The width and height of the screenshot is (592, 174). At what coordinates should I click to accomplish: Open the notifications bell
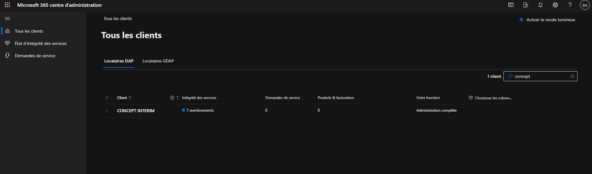click(x=540, y=5)
